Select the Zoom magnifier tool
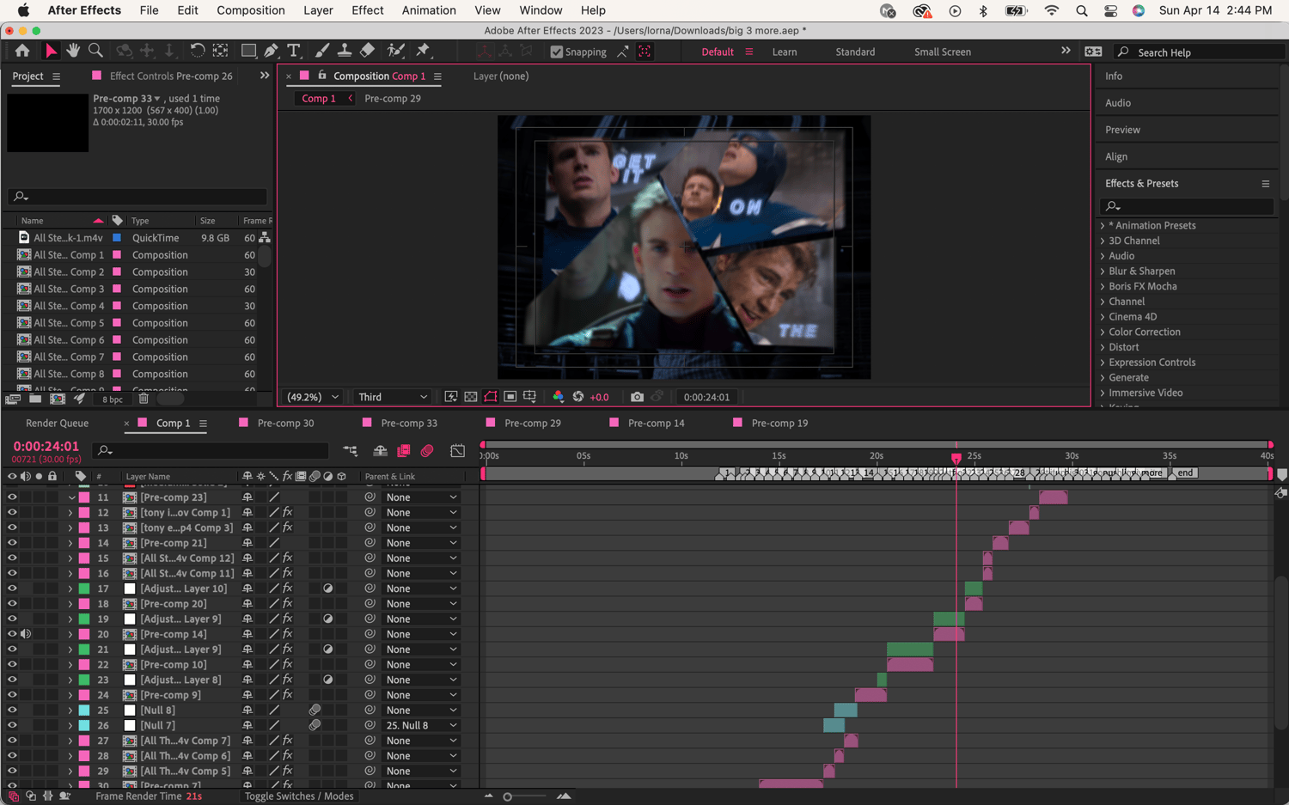Image resolution: width=1289 pixels, height=805 pixels. pyautogui.click(x=96, y=52)
